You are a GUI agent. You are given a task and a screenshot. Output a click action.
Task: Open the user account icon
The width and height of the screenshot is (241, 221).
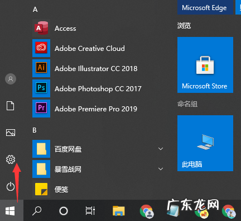coord(11,79)
